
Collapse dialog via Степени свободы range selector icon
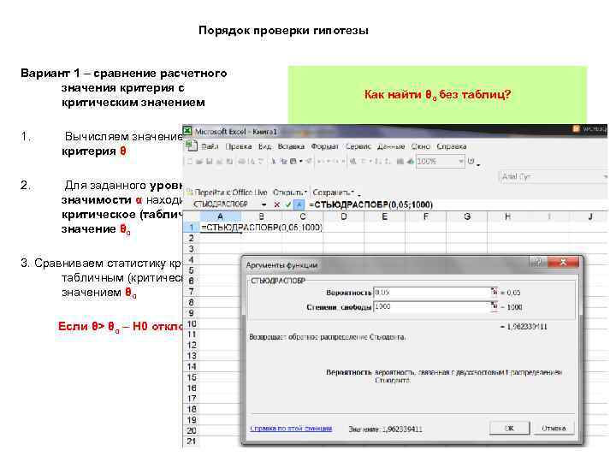coord(494,306)
